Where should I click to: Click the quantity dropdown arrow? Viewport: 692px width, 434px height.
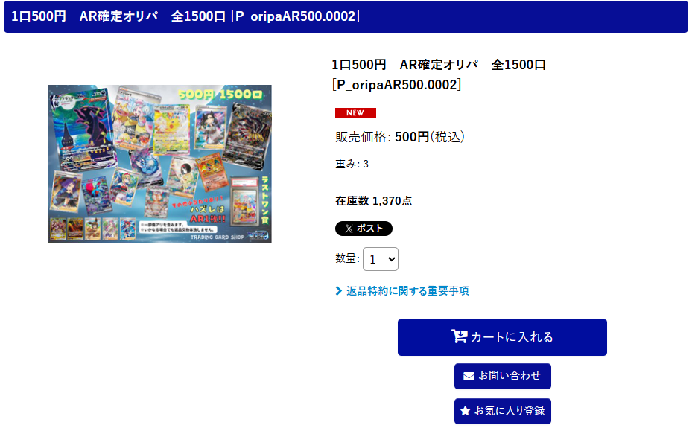[392, 259]
